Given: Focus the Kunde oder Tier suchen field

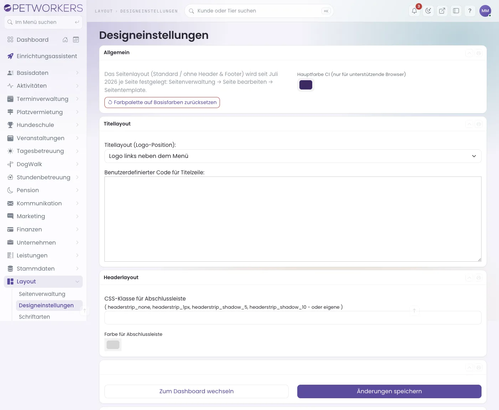Looking at the screenshot, I should pos(259,11).
